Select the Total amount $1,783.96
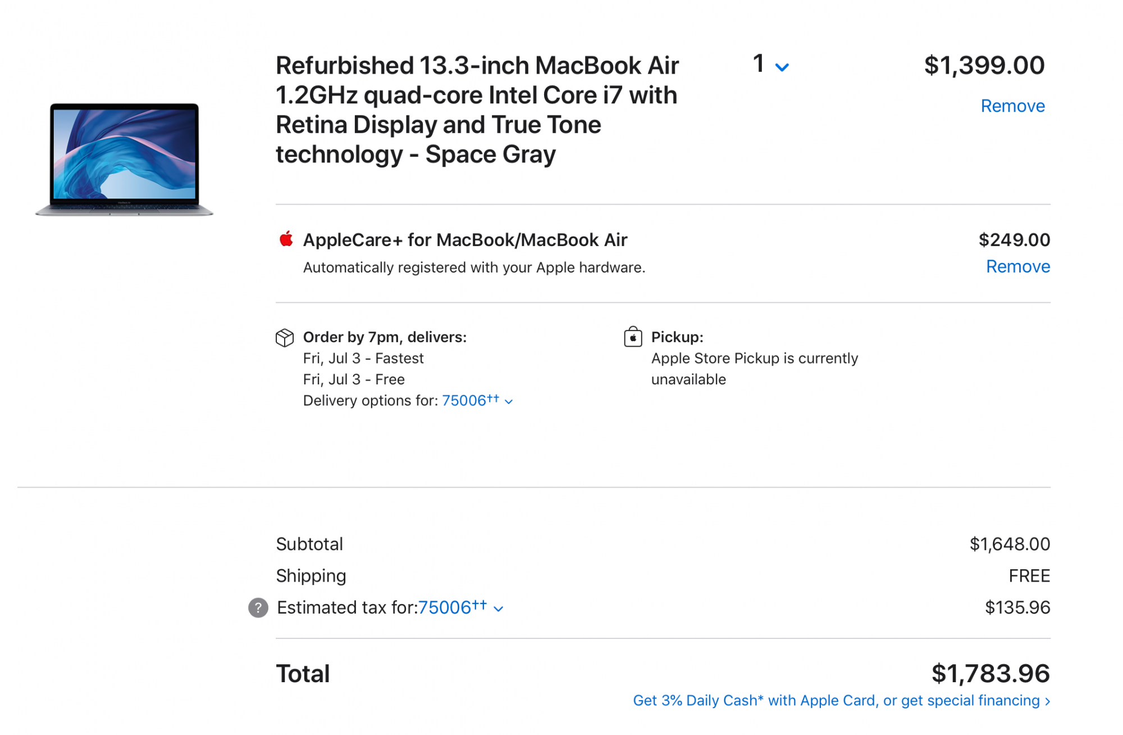The width and height of the screenshot is (1123, 735). (x=990, y=673)
